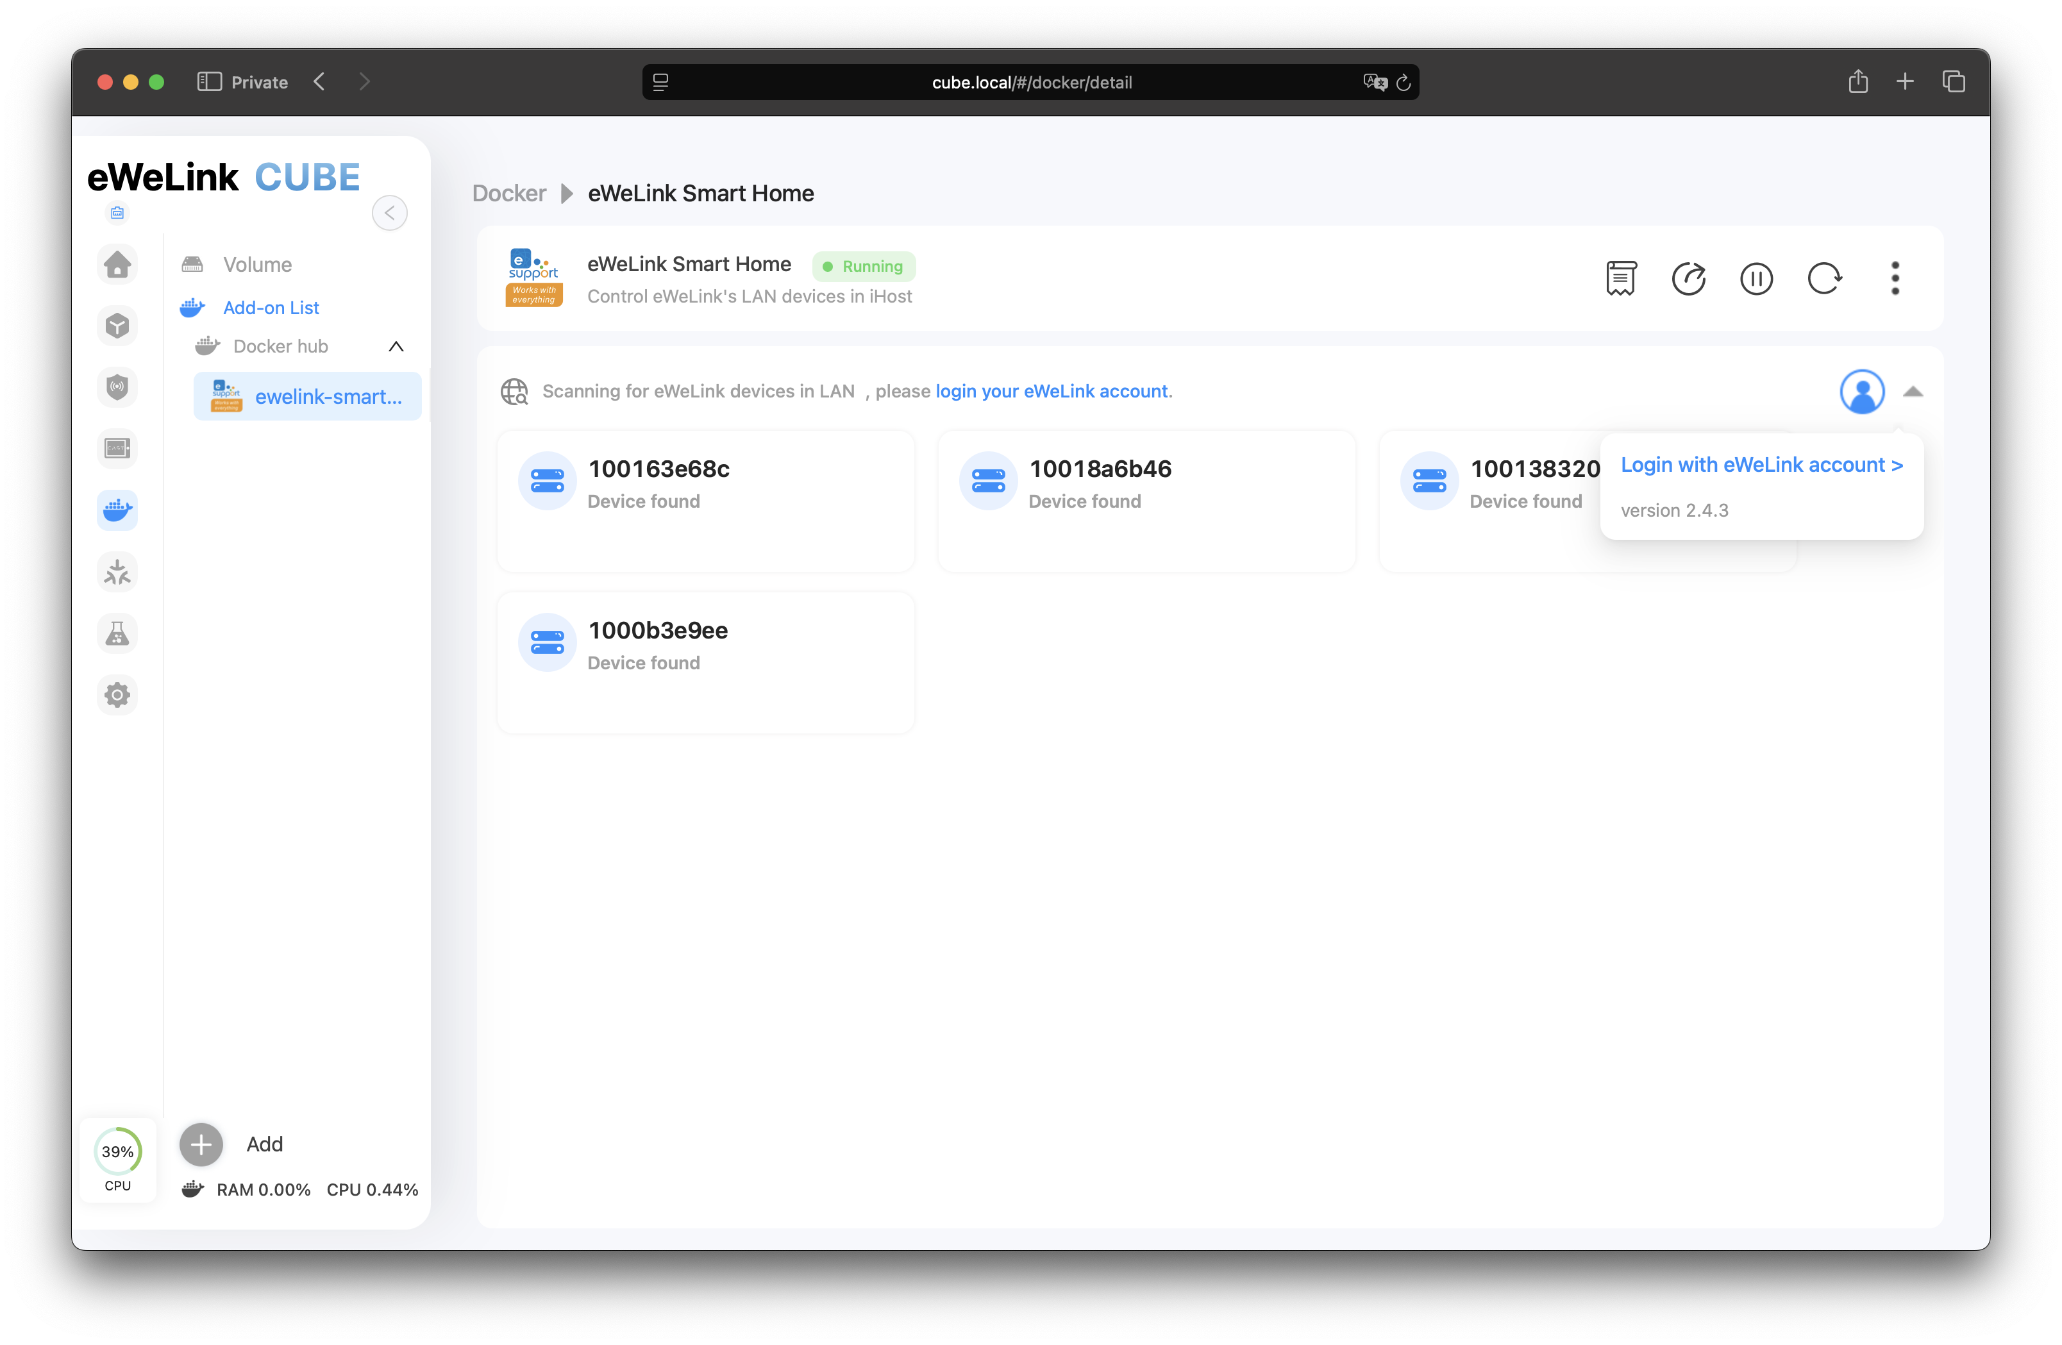The width and height of the screenshot is (2062, 1345).
Task: Click the round Add plus button
Action: pos(201,1144)
